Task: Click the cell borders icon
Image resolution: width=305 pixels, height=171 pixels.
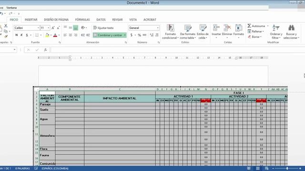Action: (x=37, y=35)
